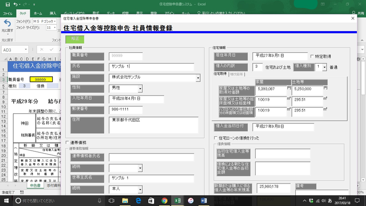
Task: Click the network icon in system tray
Action: click(317, 200)
